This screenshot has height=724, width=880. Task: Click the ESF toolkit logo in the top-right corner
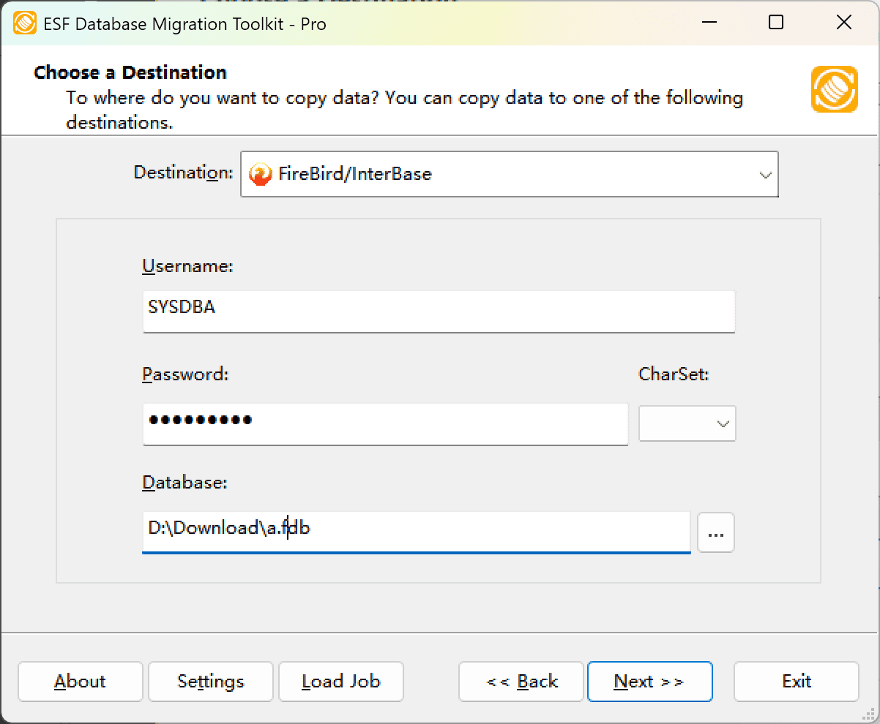(834, 90)
